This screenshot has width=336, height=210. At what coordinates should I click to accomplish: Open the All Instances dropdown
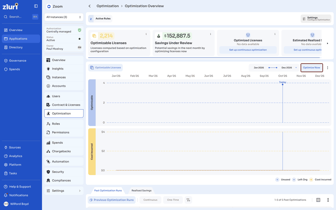pos(64,17)
